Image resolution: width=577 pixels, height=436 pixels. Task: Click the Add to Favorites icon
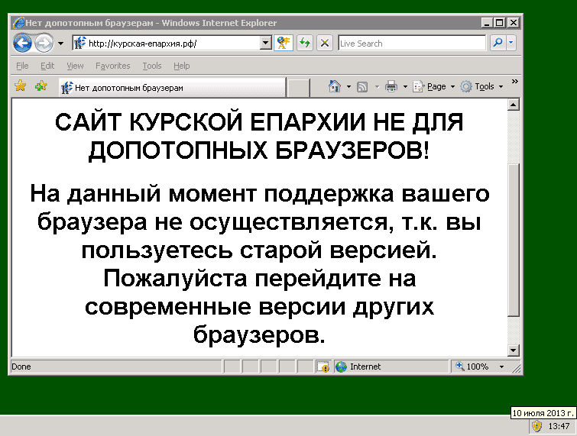tap(41, 86)
